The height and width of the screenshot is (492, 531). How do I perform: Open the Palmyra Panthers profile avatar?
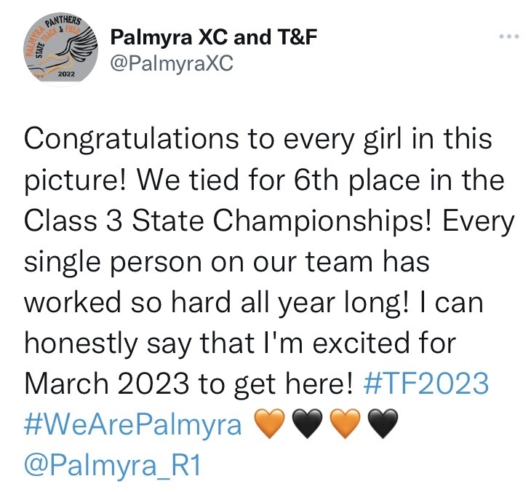tap(61, 48)
